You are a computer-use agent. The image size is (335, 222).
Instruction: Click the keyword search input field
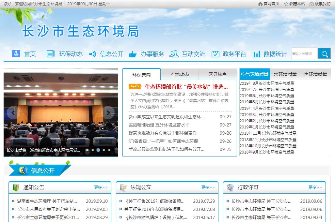pos(305,53)
